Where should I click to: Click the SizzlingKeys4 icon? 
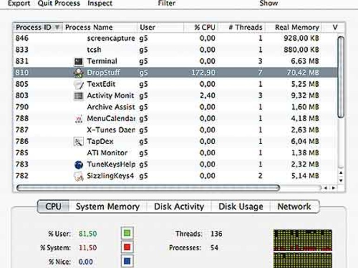click(x=79, y=176)
